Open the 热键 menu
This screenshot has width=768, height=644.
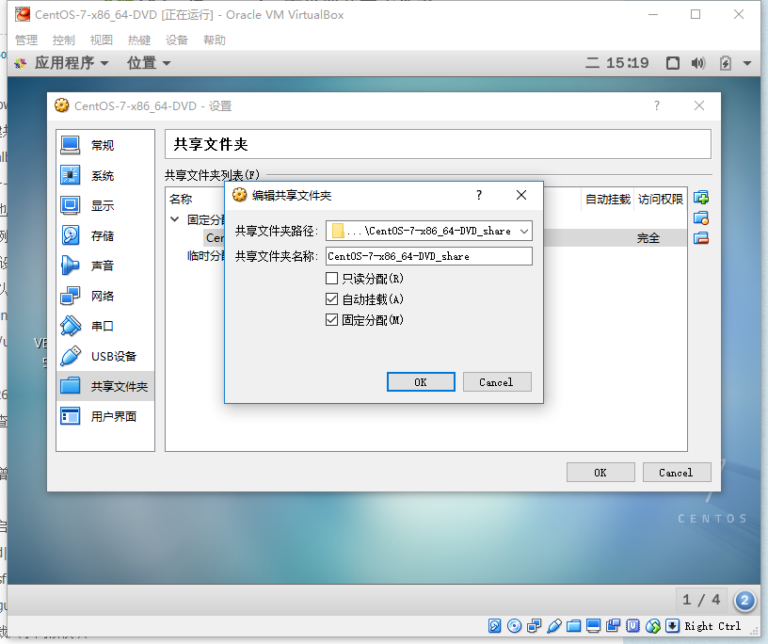pyautogui.click(x=139, y=40)
